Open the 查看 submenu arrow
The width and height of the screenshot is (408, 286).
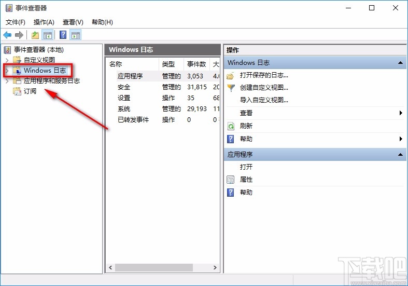[x=401, y=113]
